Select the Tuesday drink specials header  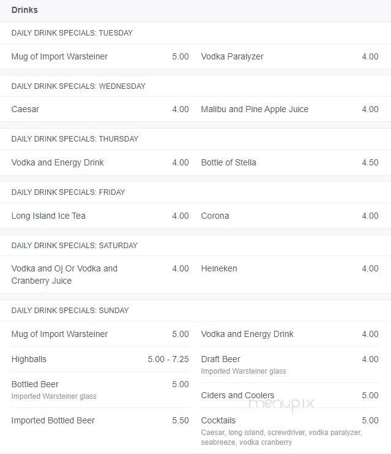point(72,33)
